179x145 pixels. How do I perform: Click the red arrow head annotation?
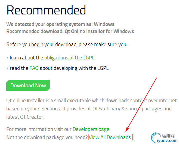coord(127,129)
